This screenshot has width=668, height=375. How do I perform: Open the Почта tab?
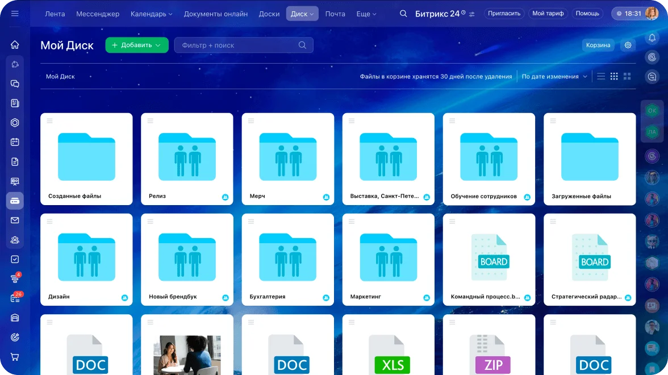point(335,14)
